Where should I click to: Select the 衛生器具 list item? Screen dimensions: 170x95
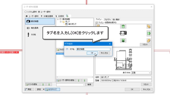pos(32,28)
